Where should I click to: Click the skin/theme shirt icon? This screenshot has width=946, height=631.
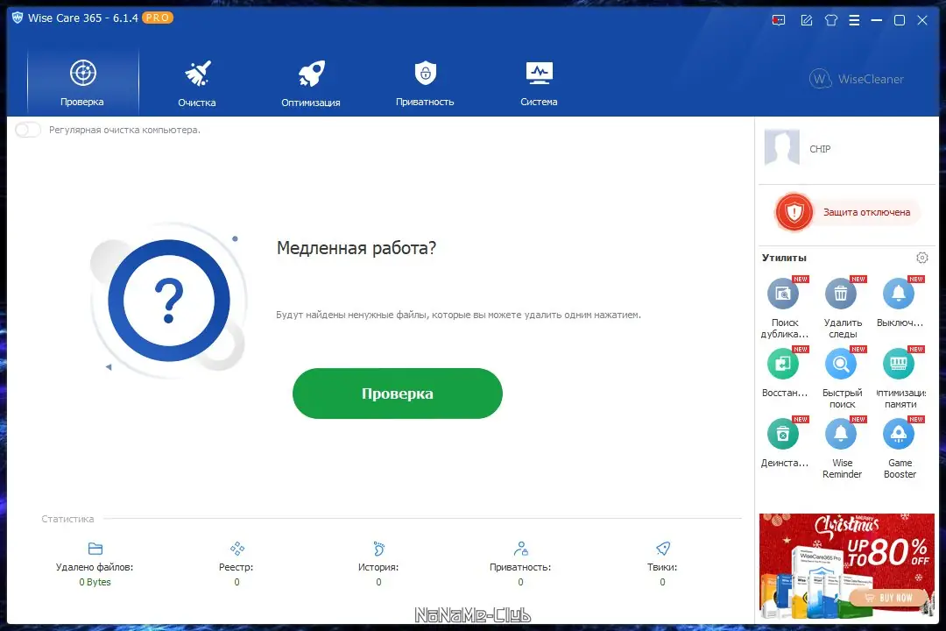(x=830, y=19)
